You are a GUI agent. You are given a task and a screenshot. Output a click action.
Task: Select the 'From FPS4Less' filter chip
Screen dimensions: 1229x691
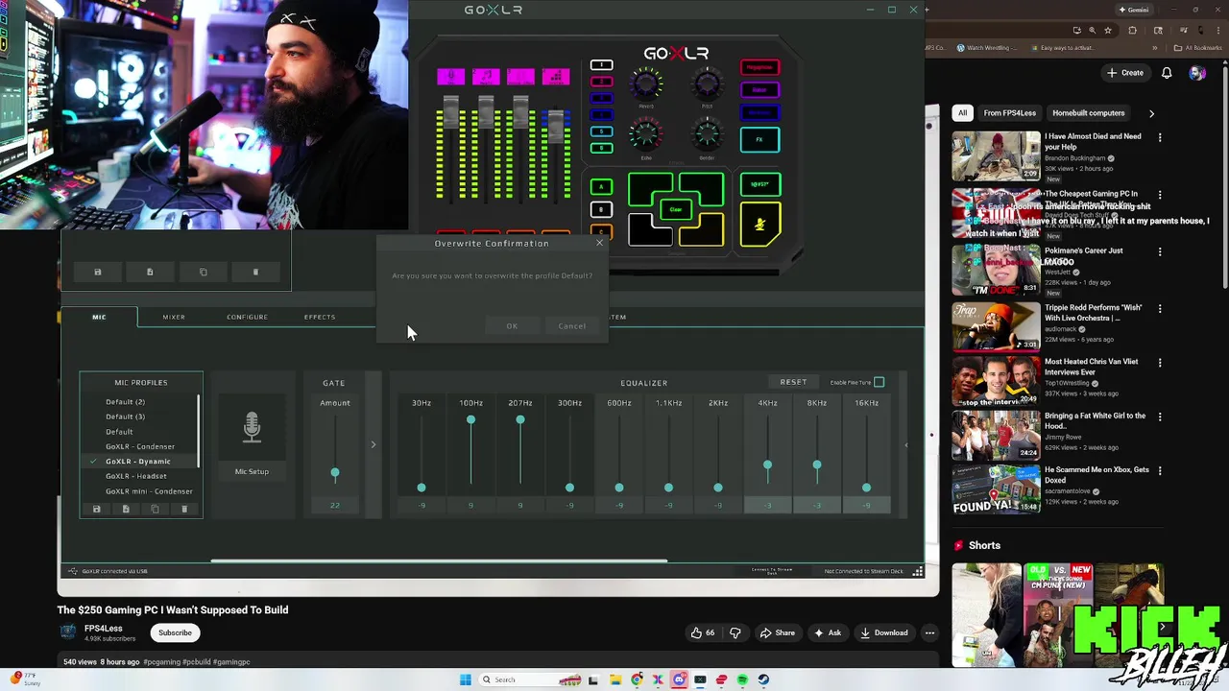[1009, 113]
